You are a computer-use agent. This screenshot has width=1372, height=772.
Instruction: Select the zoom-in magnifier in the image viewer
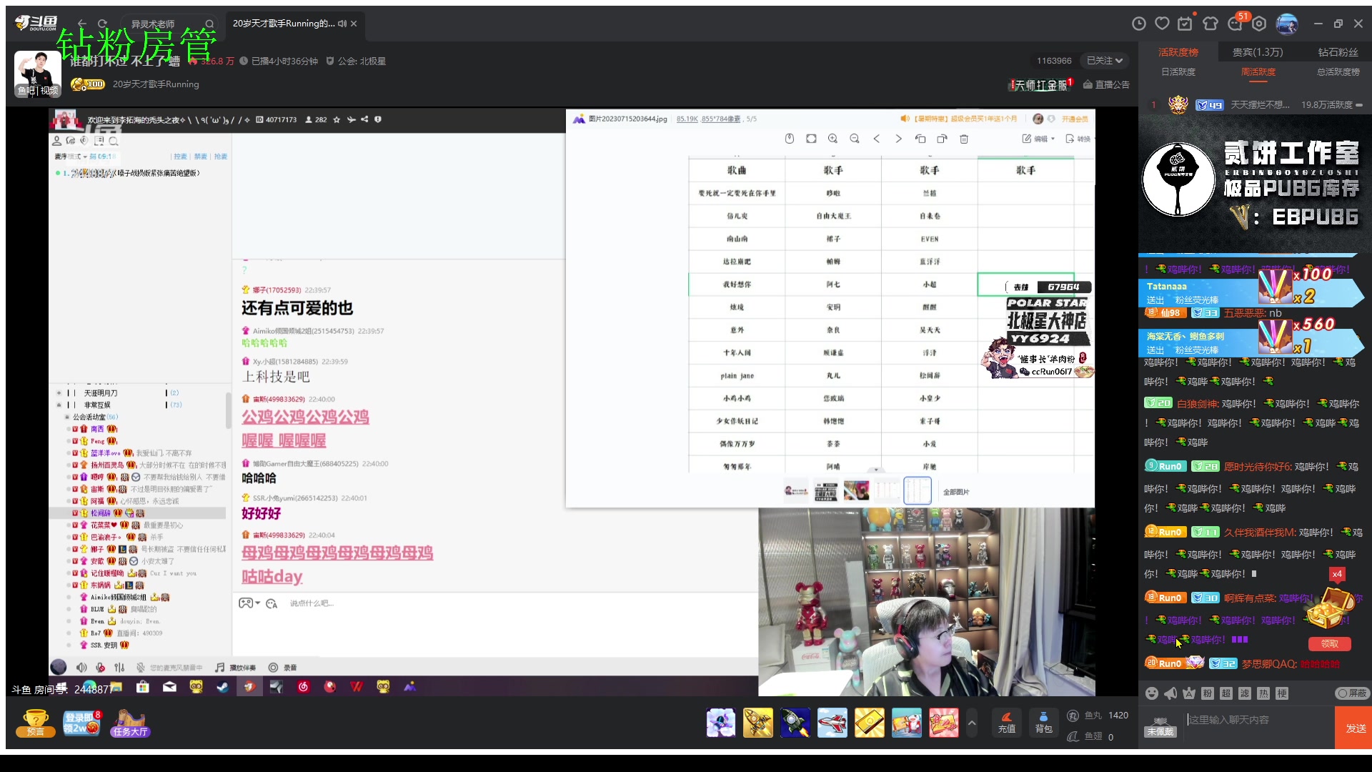[x=832, y=139]
